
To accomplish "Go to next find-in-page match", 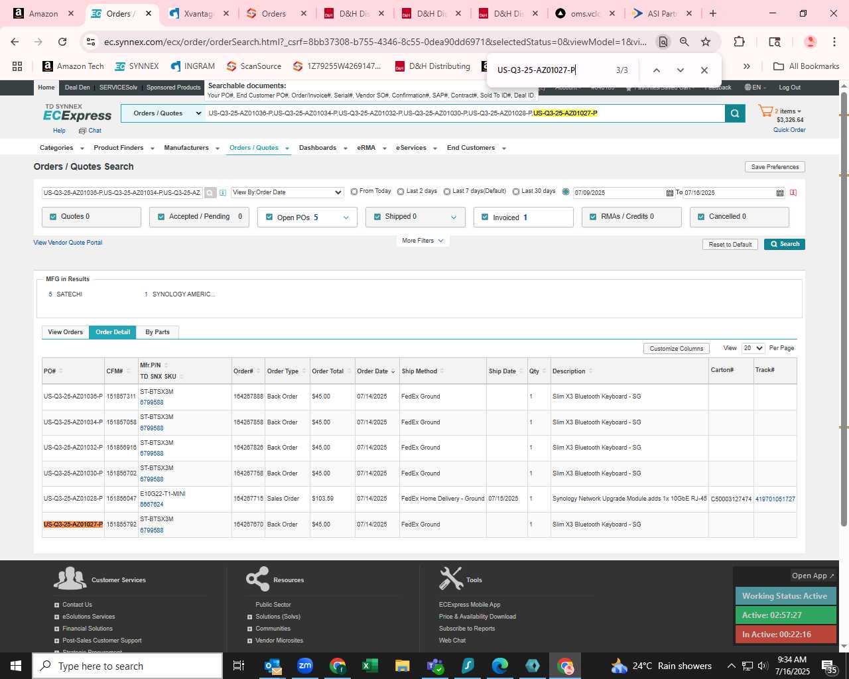I will pyautogui.click(x=680, y=70).
